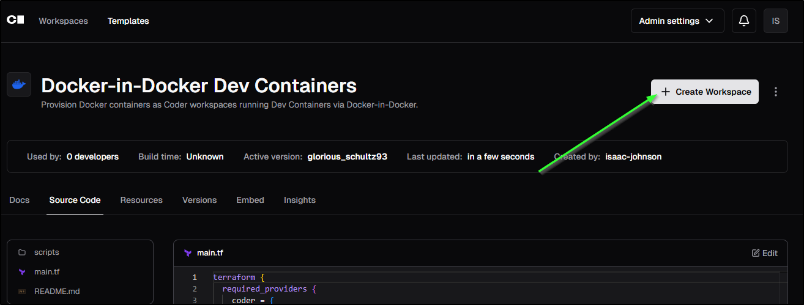
Task: Select main.tf in the file tree
Action: (x=47, y=271)
